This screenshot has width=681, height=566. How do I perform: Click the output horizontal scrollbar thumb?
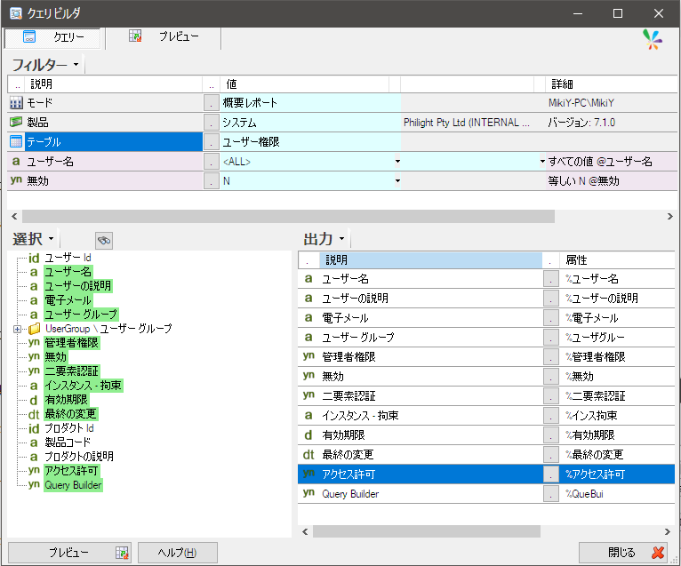pos(427,531)
